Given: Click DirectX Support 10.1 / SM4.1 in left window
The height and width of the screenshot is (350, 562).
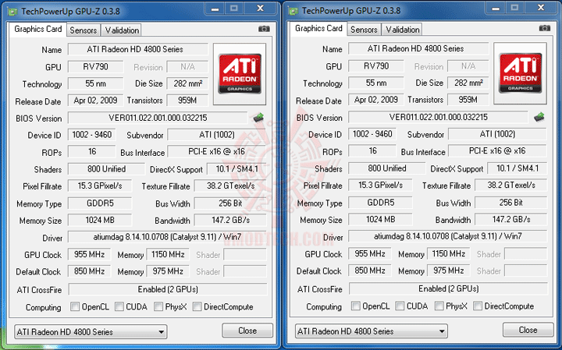Looking at the screenshot, I should click(x=237, y=169).
